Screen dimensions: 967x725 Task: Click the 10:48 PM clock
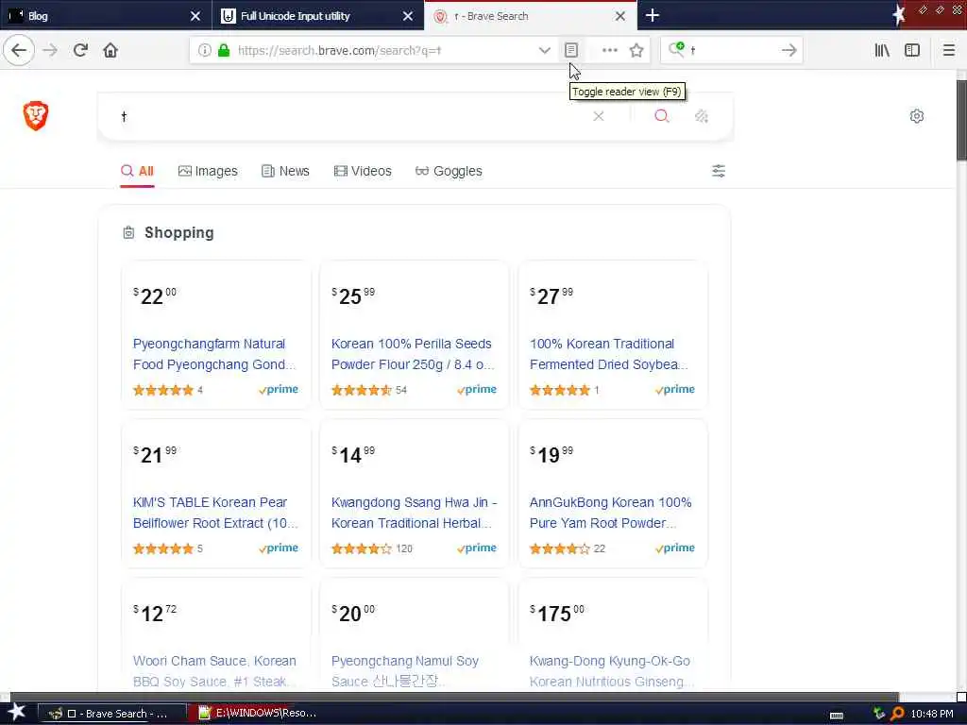932,714
